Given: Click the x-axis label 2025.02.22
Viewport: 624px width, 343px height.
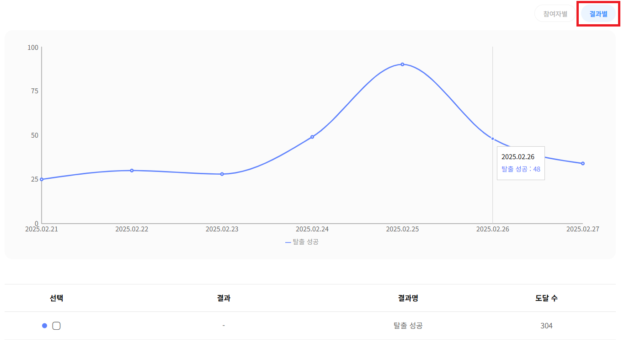Looking at the screenshot, I should click(x=132, y=229).
